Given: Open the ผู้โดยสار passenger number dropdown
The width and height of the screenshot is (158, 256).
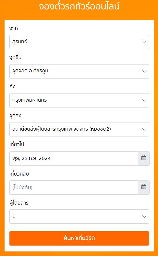Looking at the screenshot, I should tap(79, 217).
